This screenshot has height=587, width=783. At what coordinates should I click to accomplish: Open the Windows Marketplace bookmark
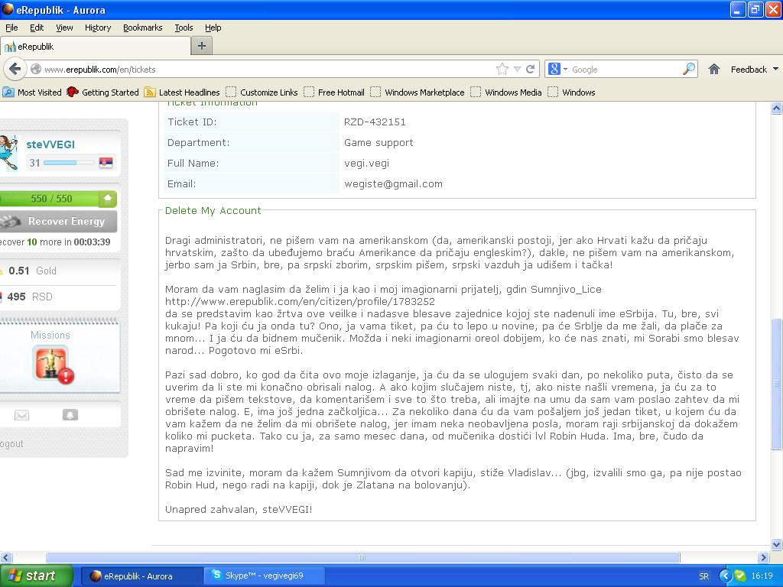[x=417, y=92]
